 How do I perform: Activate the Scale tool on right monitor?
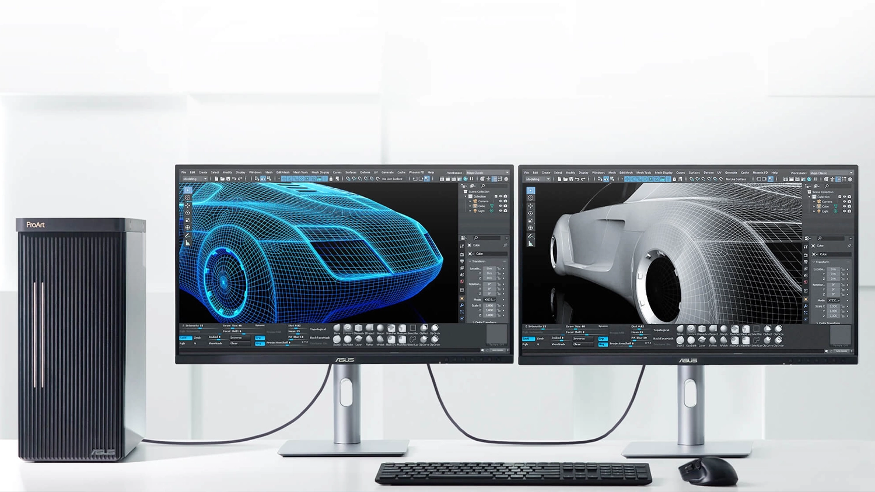(x=530, y=221)
